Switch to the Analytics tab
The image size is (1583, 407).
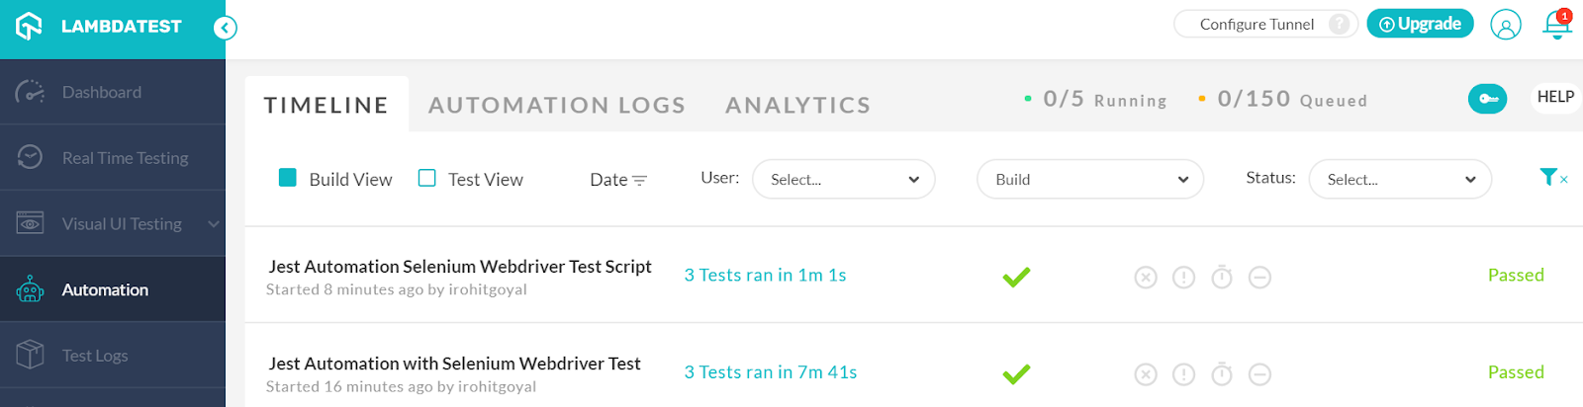797,105
